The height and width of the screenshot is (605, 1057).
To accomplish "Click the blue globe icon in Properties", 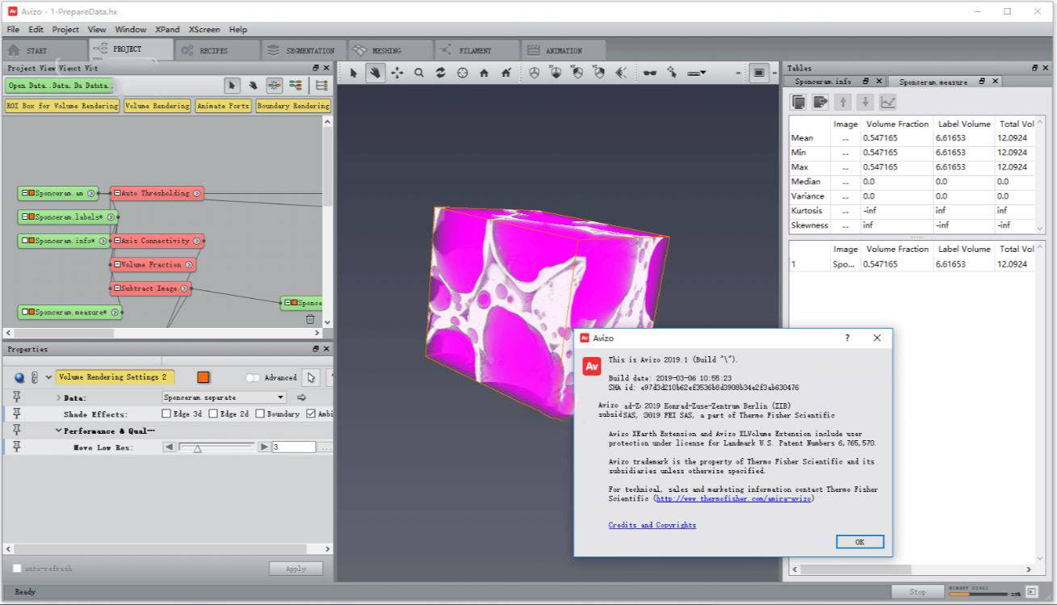I will 19,377.
